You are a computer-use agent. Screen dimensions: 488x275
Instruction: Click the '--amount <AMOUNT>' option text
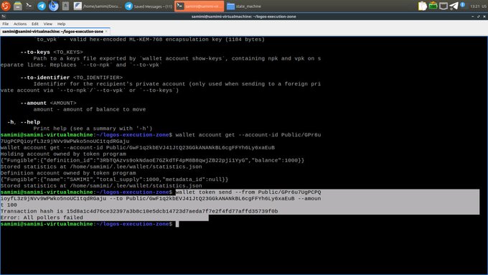[48, 103]
